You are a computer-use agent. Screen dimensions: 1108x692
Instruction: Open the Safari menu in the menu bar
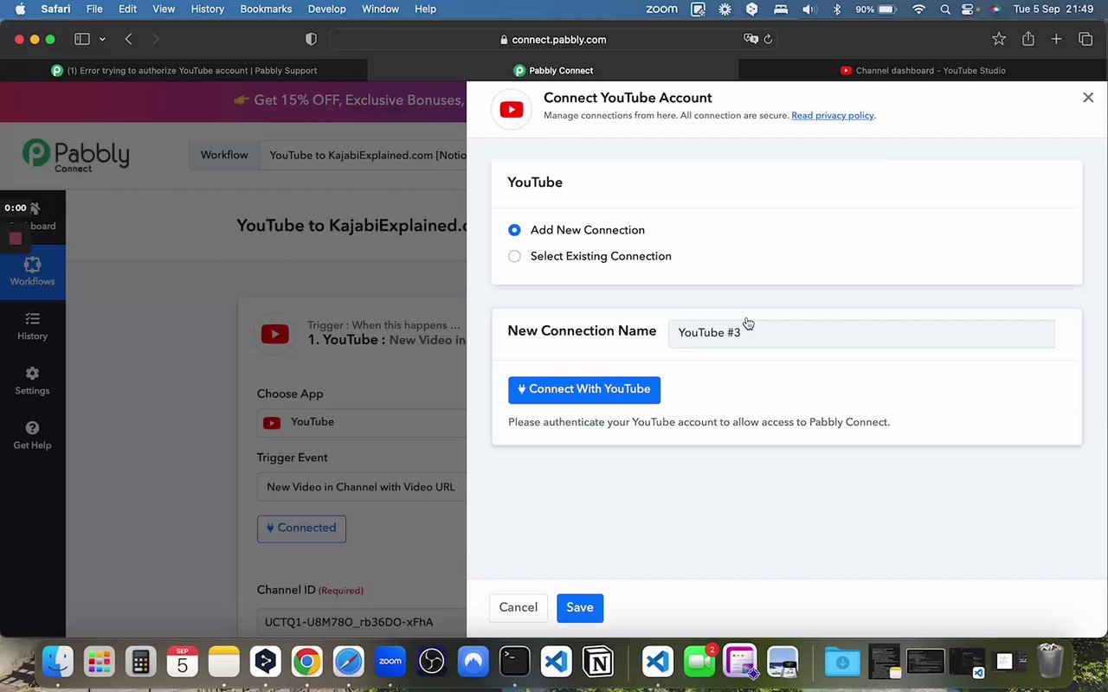(55, 10)
